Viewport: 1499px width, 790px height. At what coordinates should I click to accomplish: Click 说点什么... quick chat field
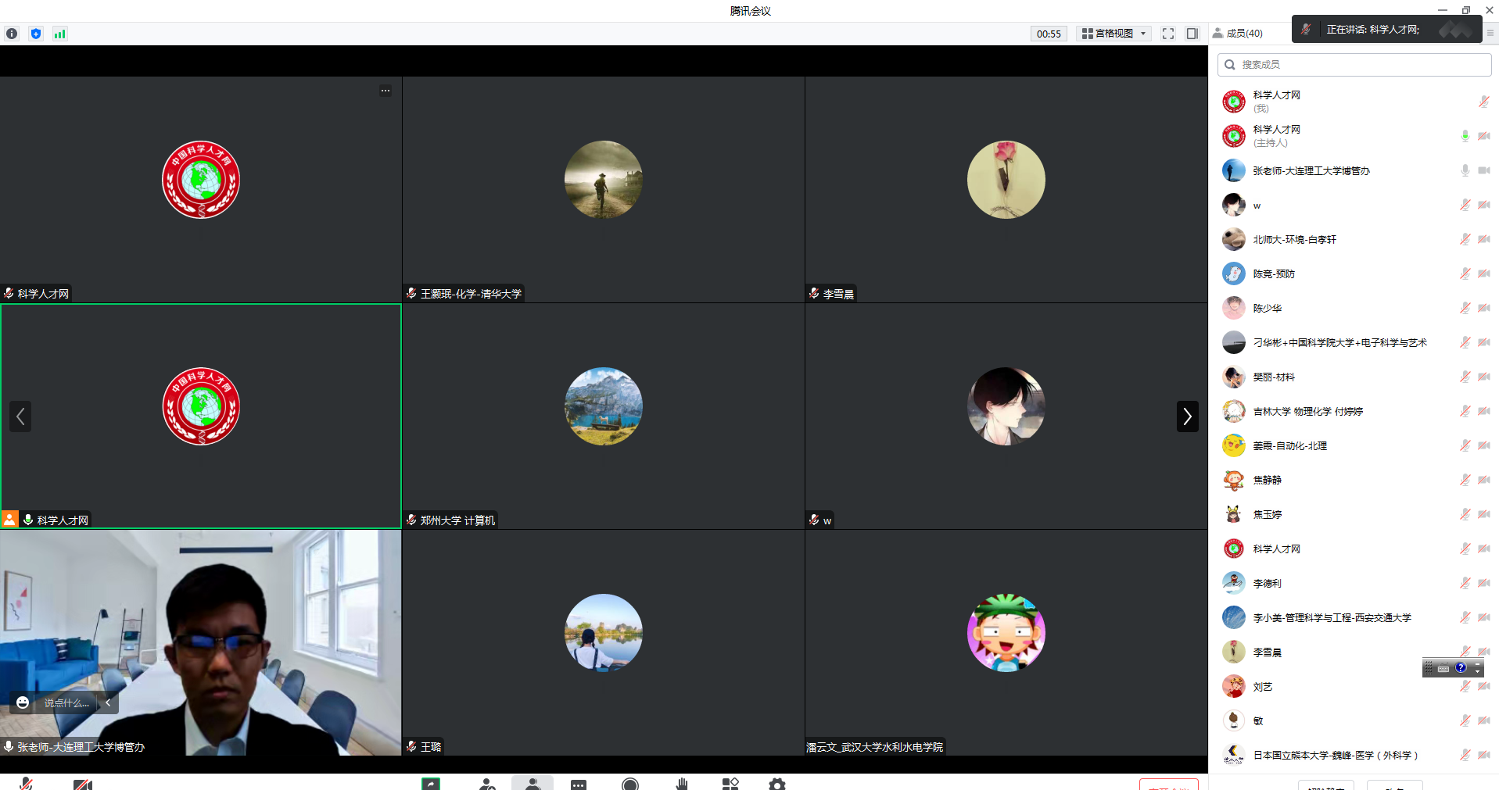tap(66, 702)
